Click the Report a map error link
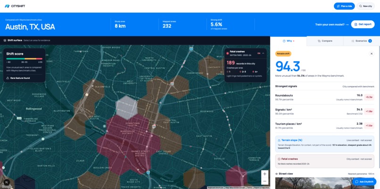The width and height of the screenshot is (380, 189). pyautogui.click(x=262, y=188)
